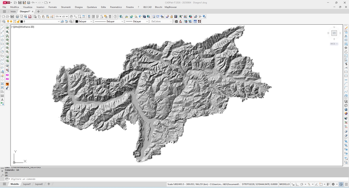
Task: Open the File menu
Action: (x=4, y=7)
